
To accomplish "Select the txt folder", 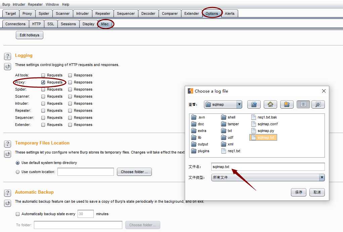I will tap(227, 131).
